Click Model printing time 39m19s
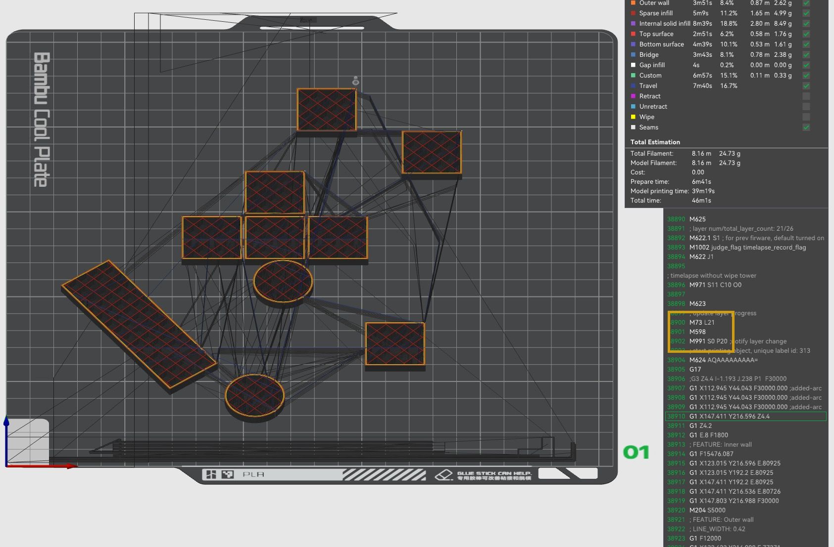The width and height of the screenshot is (834, 547). [x=703, y=191]
